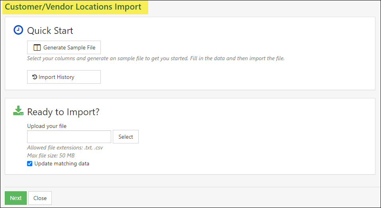Click the Select file button
381x208 pixels.
(x=126, y=137)
